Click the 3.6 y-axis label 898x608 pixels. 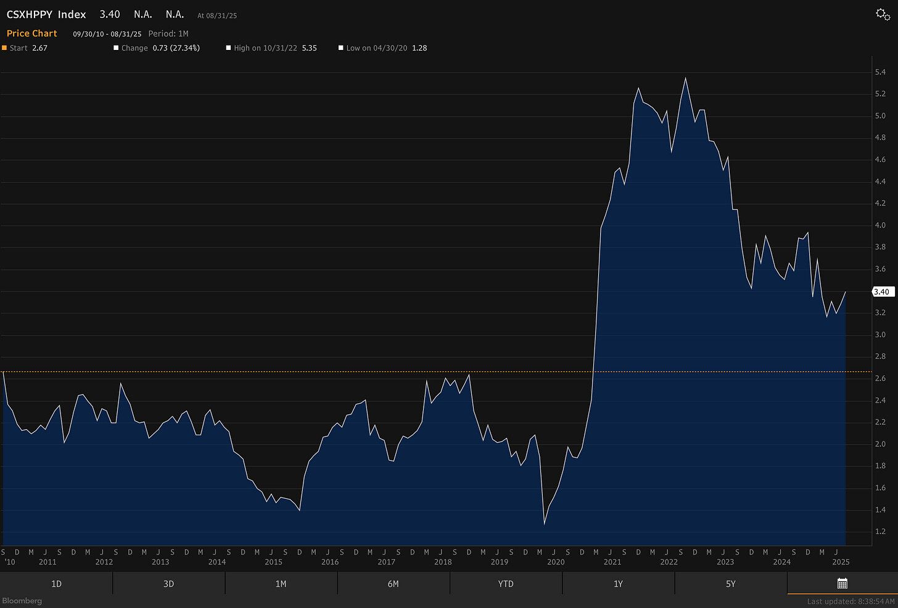(x=880, y=269)
